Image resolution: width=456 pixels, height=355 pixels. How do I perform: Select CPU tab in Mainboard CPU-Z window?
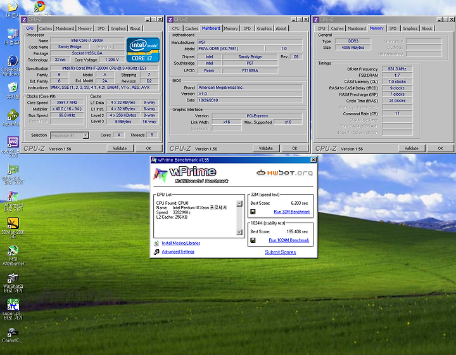pyautogui.click(x=175, y=29)
